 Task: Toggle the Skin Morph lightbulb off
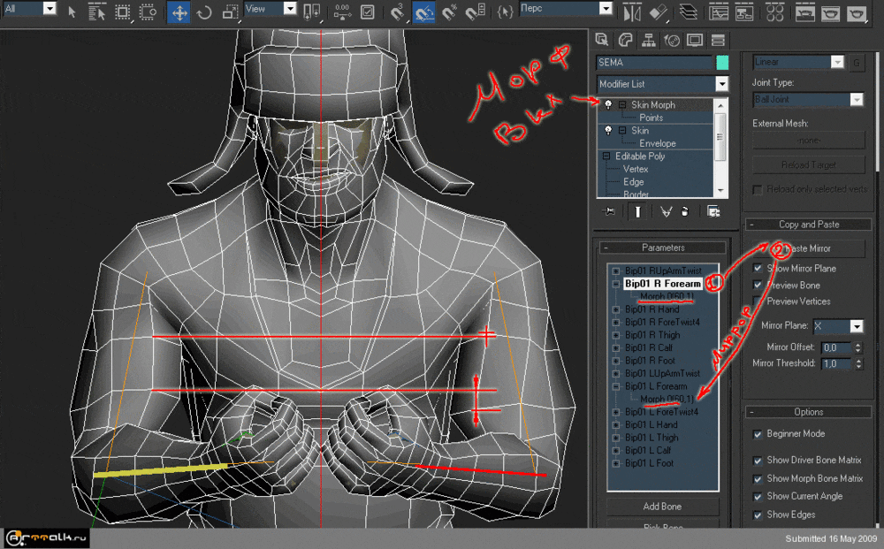(608, 104)
